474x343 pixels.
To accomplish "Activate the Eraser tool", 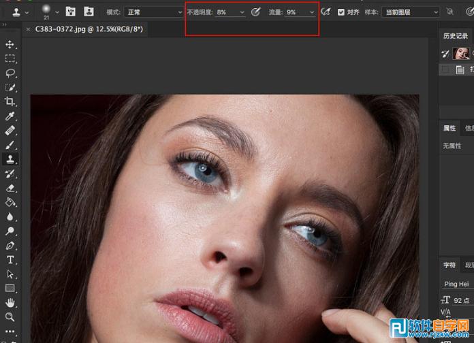I will [x=10, y=188].
